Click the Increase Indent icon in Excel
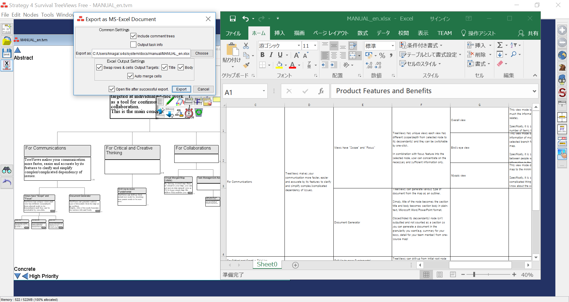This screenshot has height=302, width=569. pyautogui.click(x=334, y=65)
